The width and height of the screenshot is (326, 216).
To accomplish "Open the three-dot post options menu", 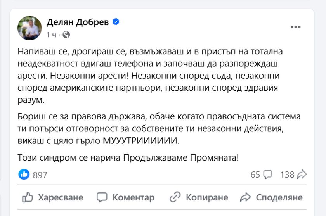I will point(296,27).
